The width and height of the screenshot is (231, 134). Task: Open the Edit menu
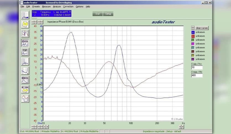(x=28, y=7)
